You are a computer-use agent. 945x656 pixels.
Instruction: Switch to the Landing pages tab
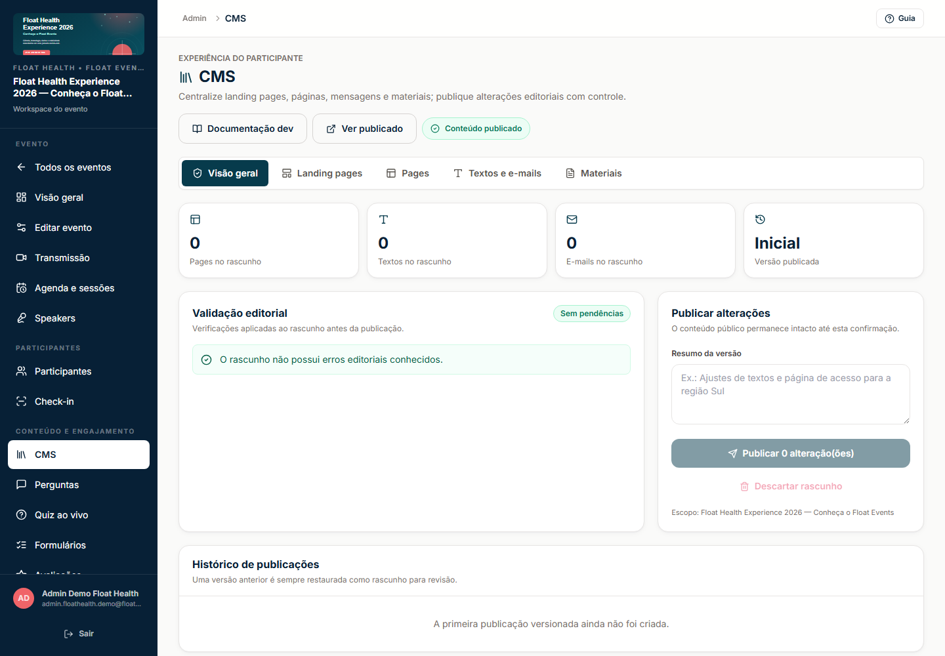click(x=322, y=173)
